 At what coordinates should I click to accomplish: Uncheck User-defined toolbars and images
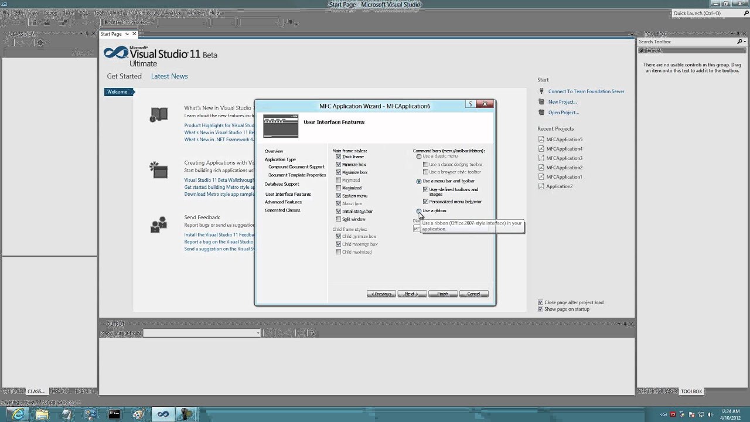pyautogui.click(x=425, y=190)
